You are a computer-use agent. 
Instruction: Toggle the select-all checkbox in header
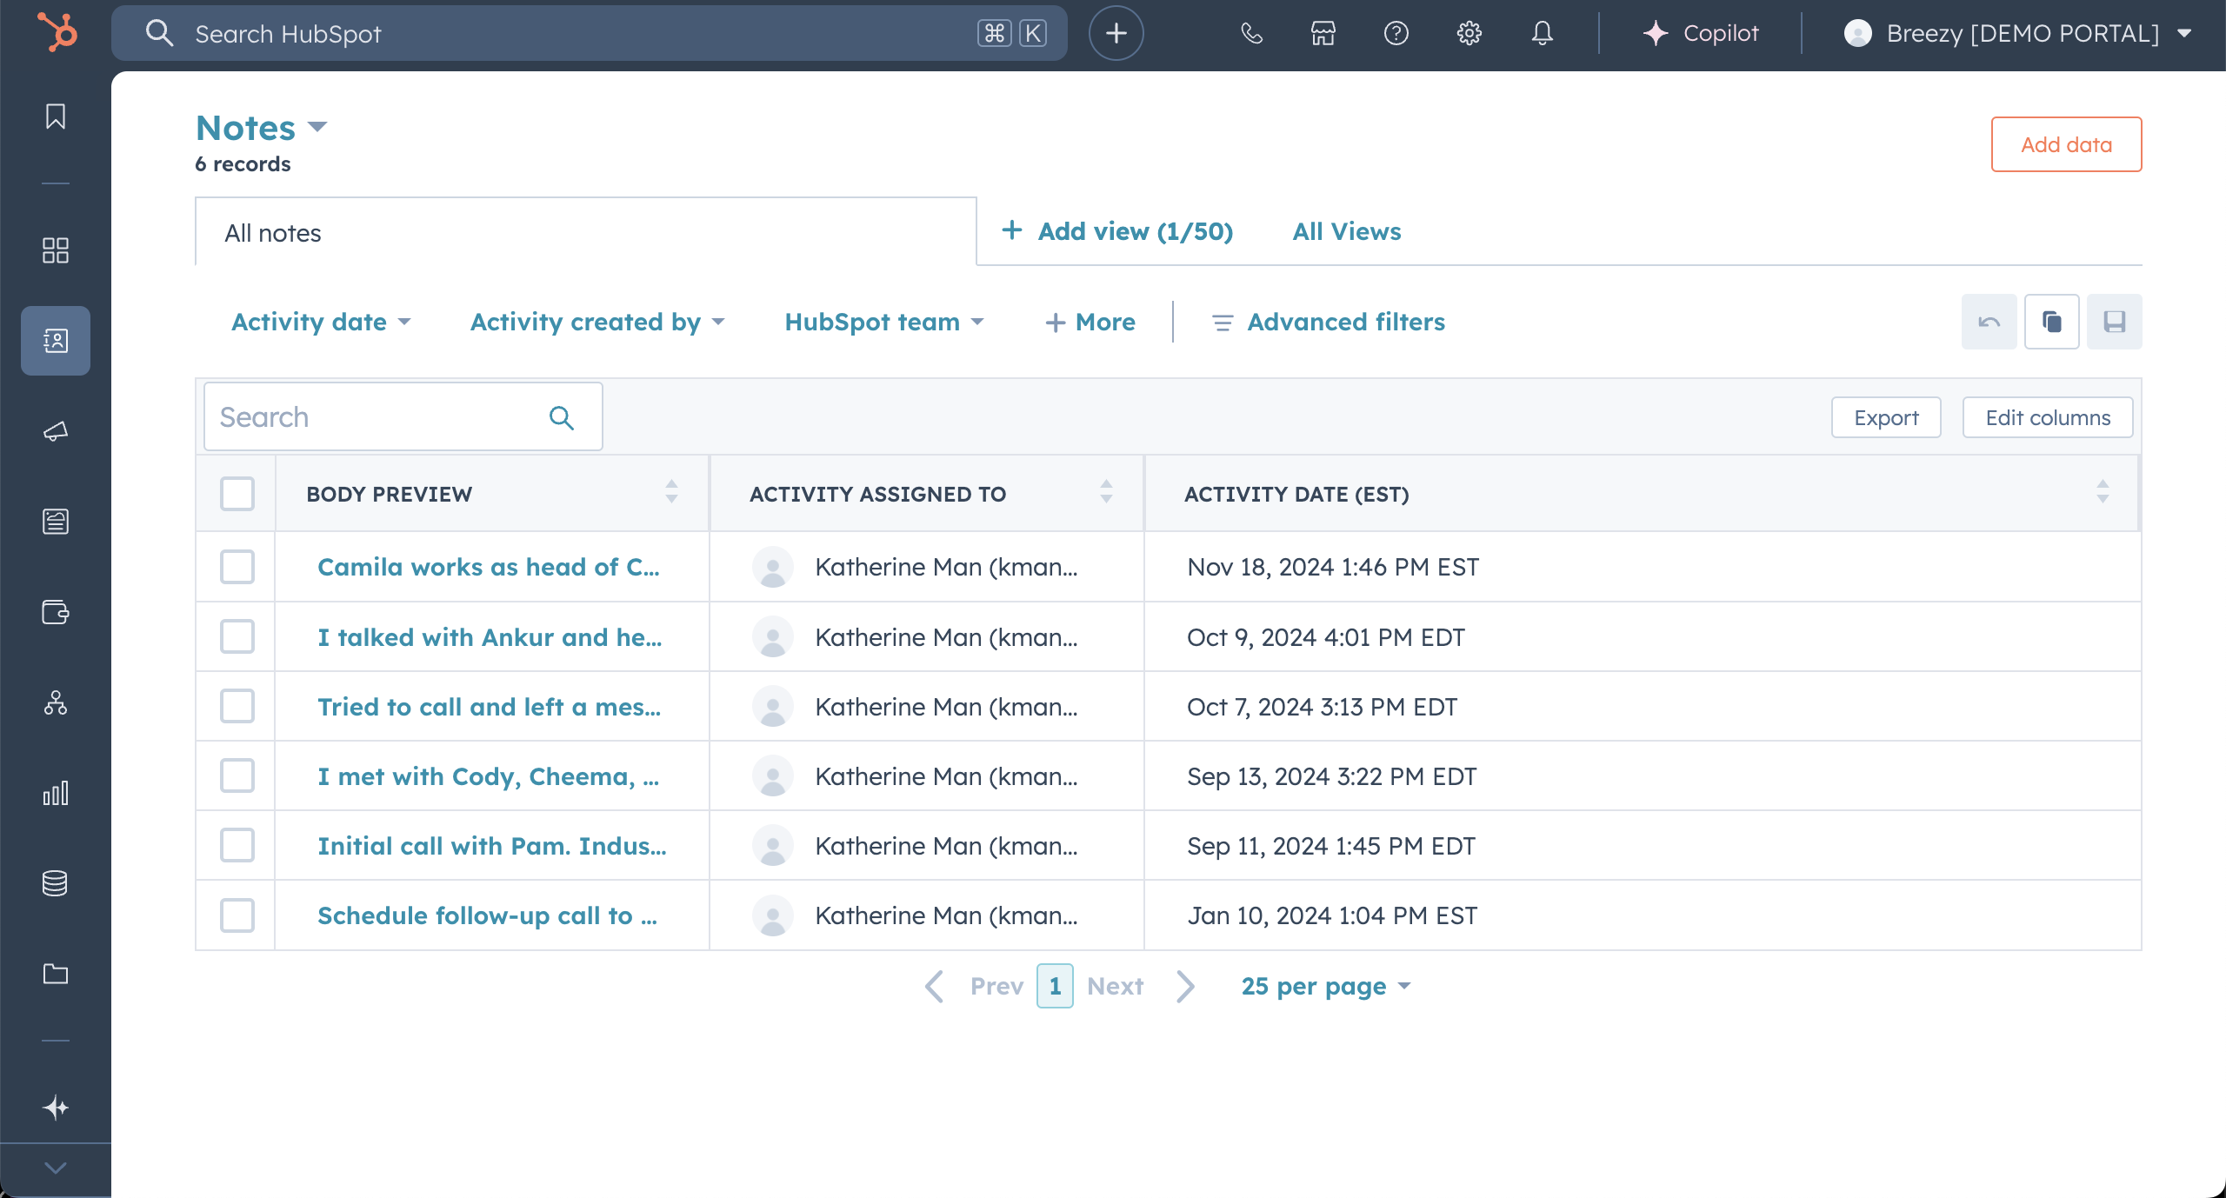coord(237,493)
